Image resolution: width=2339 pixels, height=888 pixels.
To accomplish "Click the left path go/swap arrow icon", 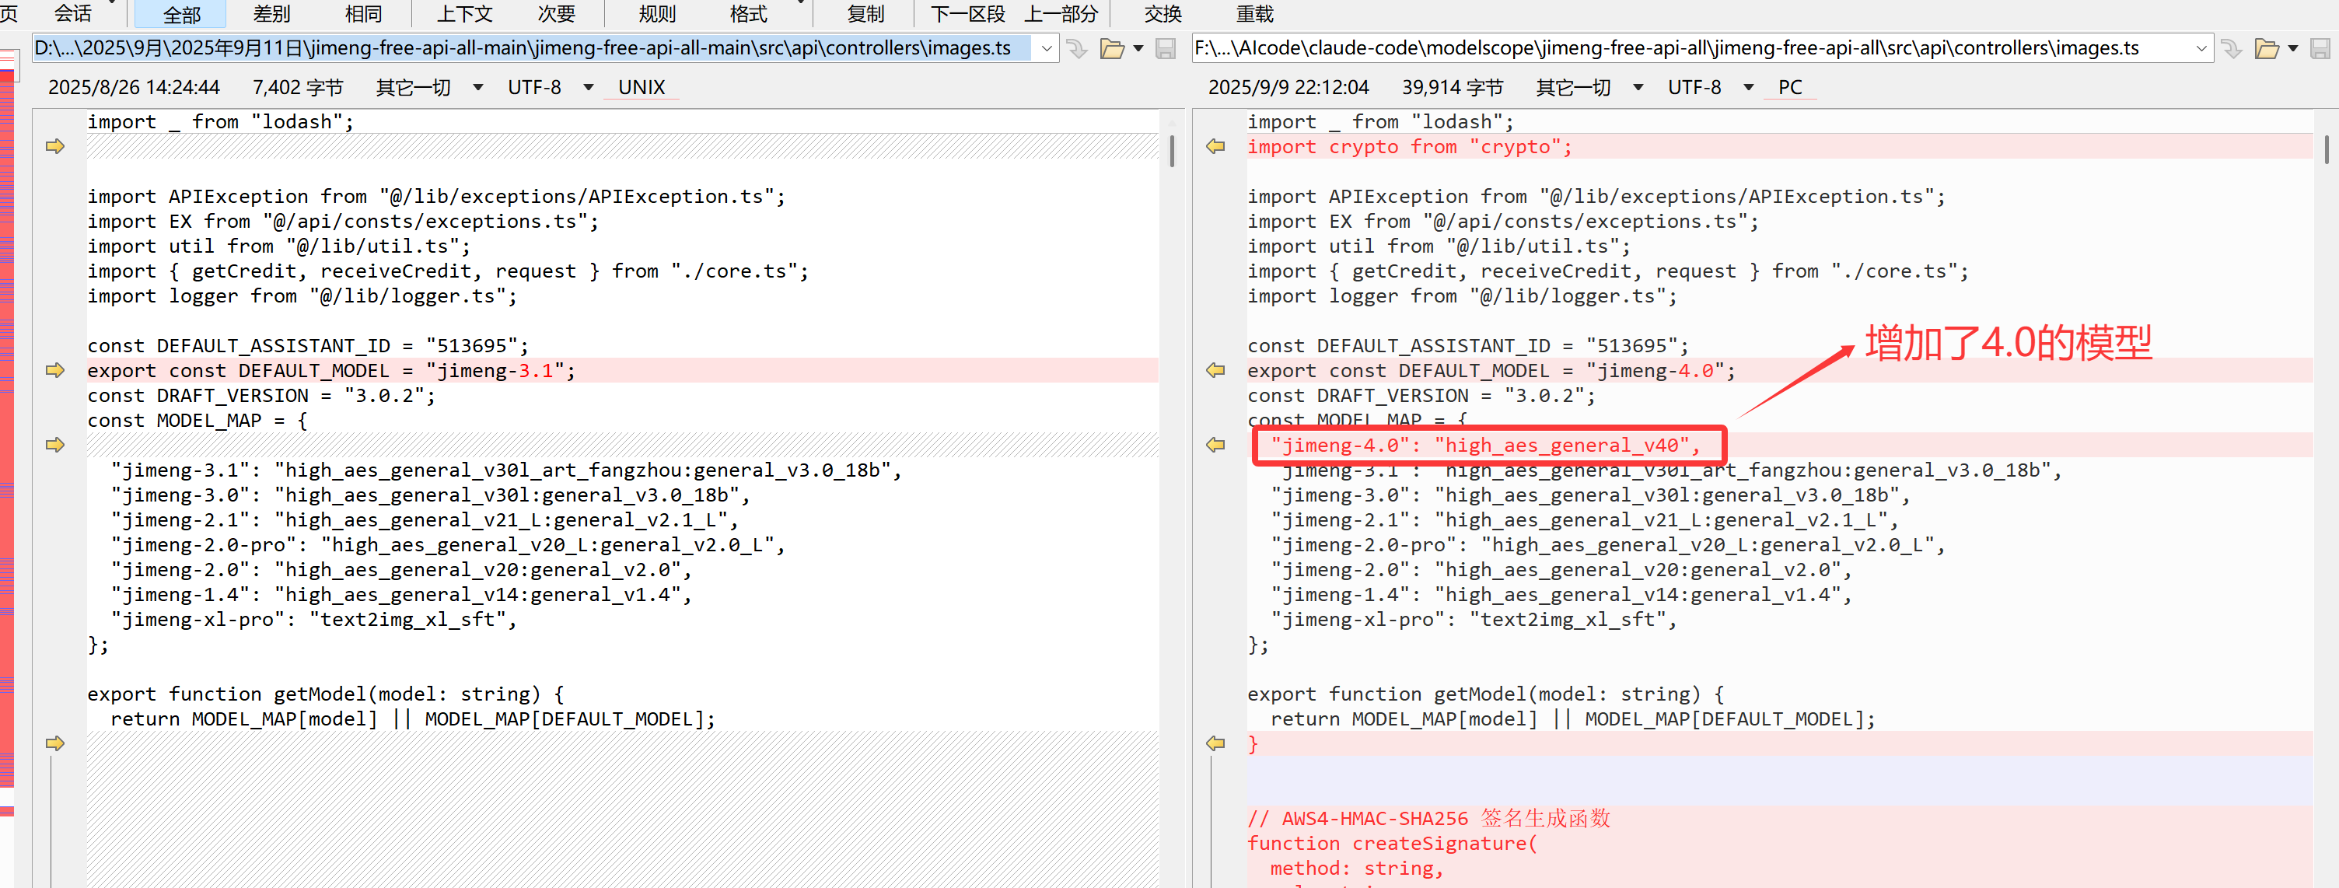I will (x=1077, y=48).
